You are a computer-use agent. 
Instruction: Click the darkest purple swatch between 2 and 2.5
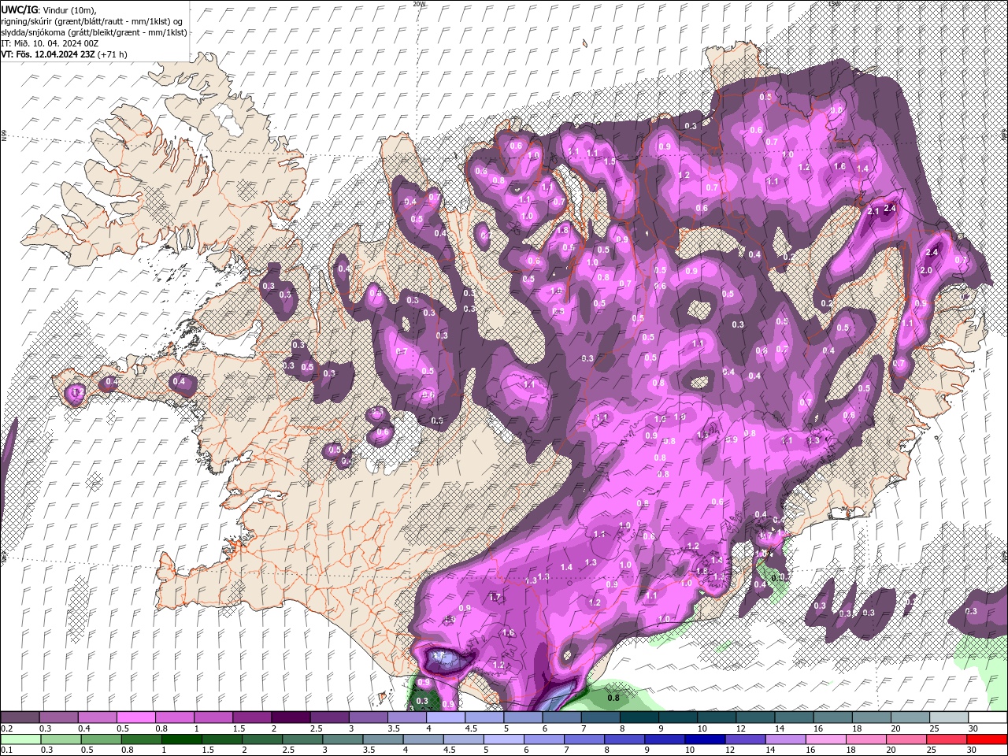pyautogui.click(x=291, y=717)
